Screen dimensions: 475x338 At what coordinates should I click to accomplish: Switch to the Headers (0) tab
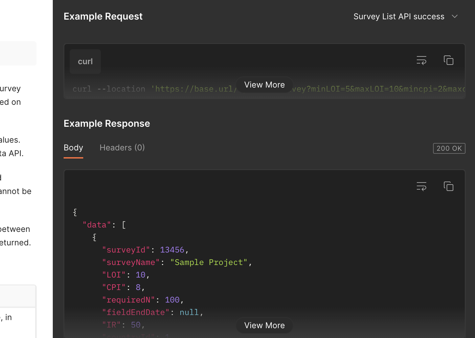click(x=122, y=148)
